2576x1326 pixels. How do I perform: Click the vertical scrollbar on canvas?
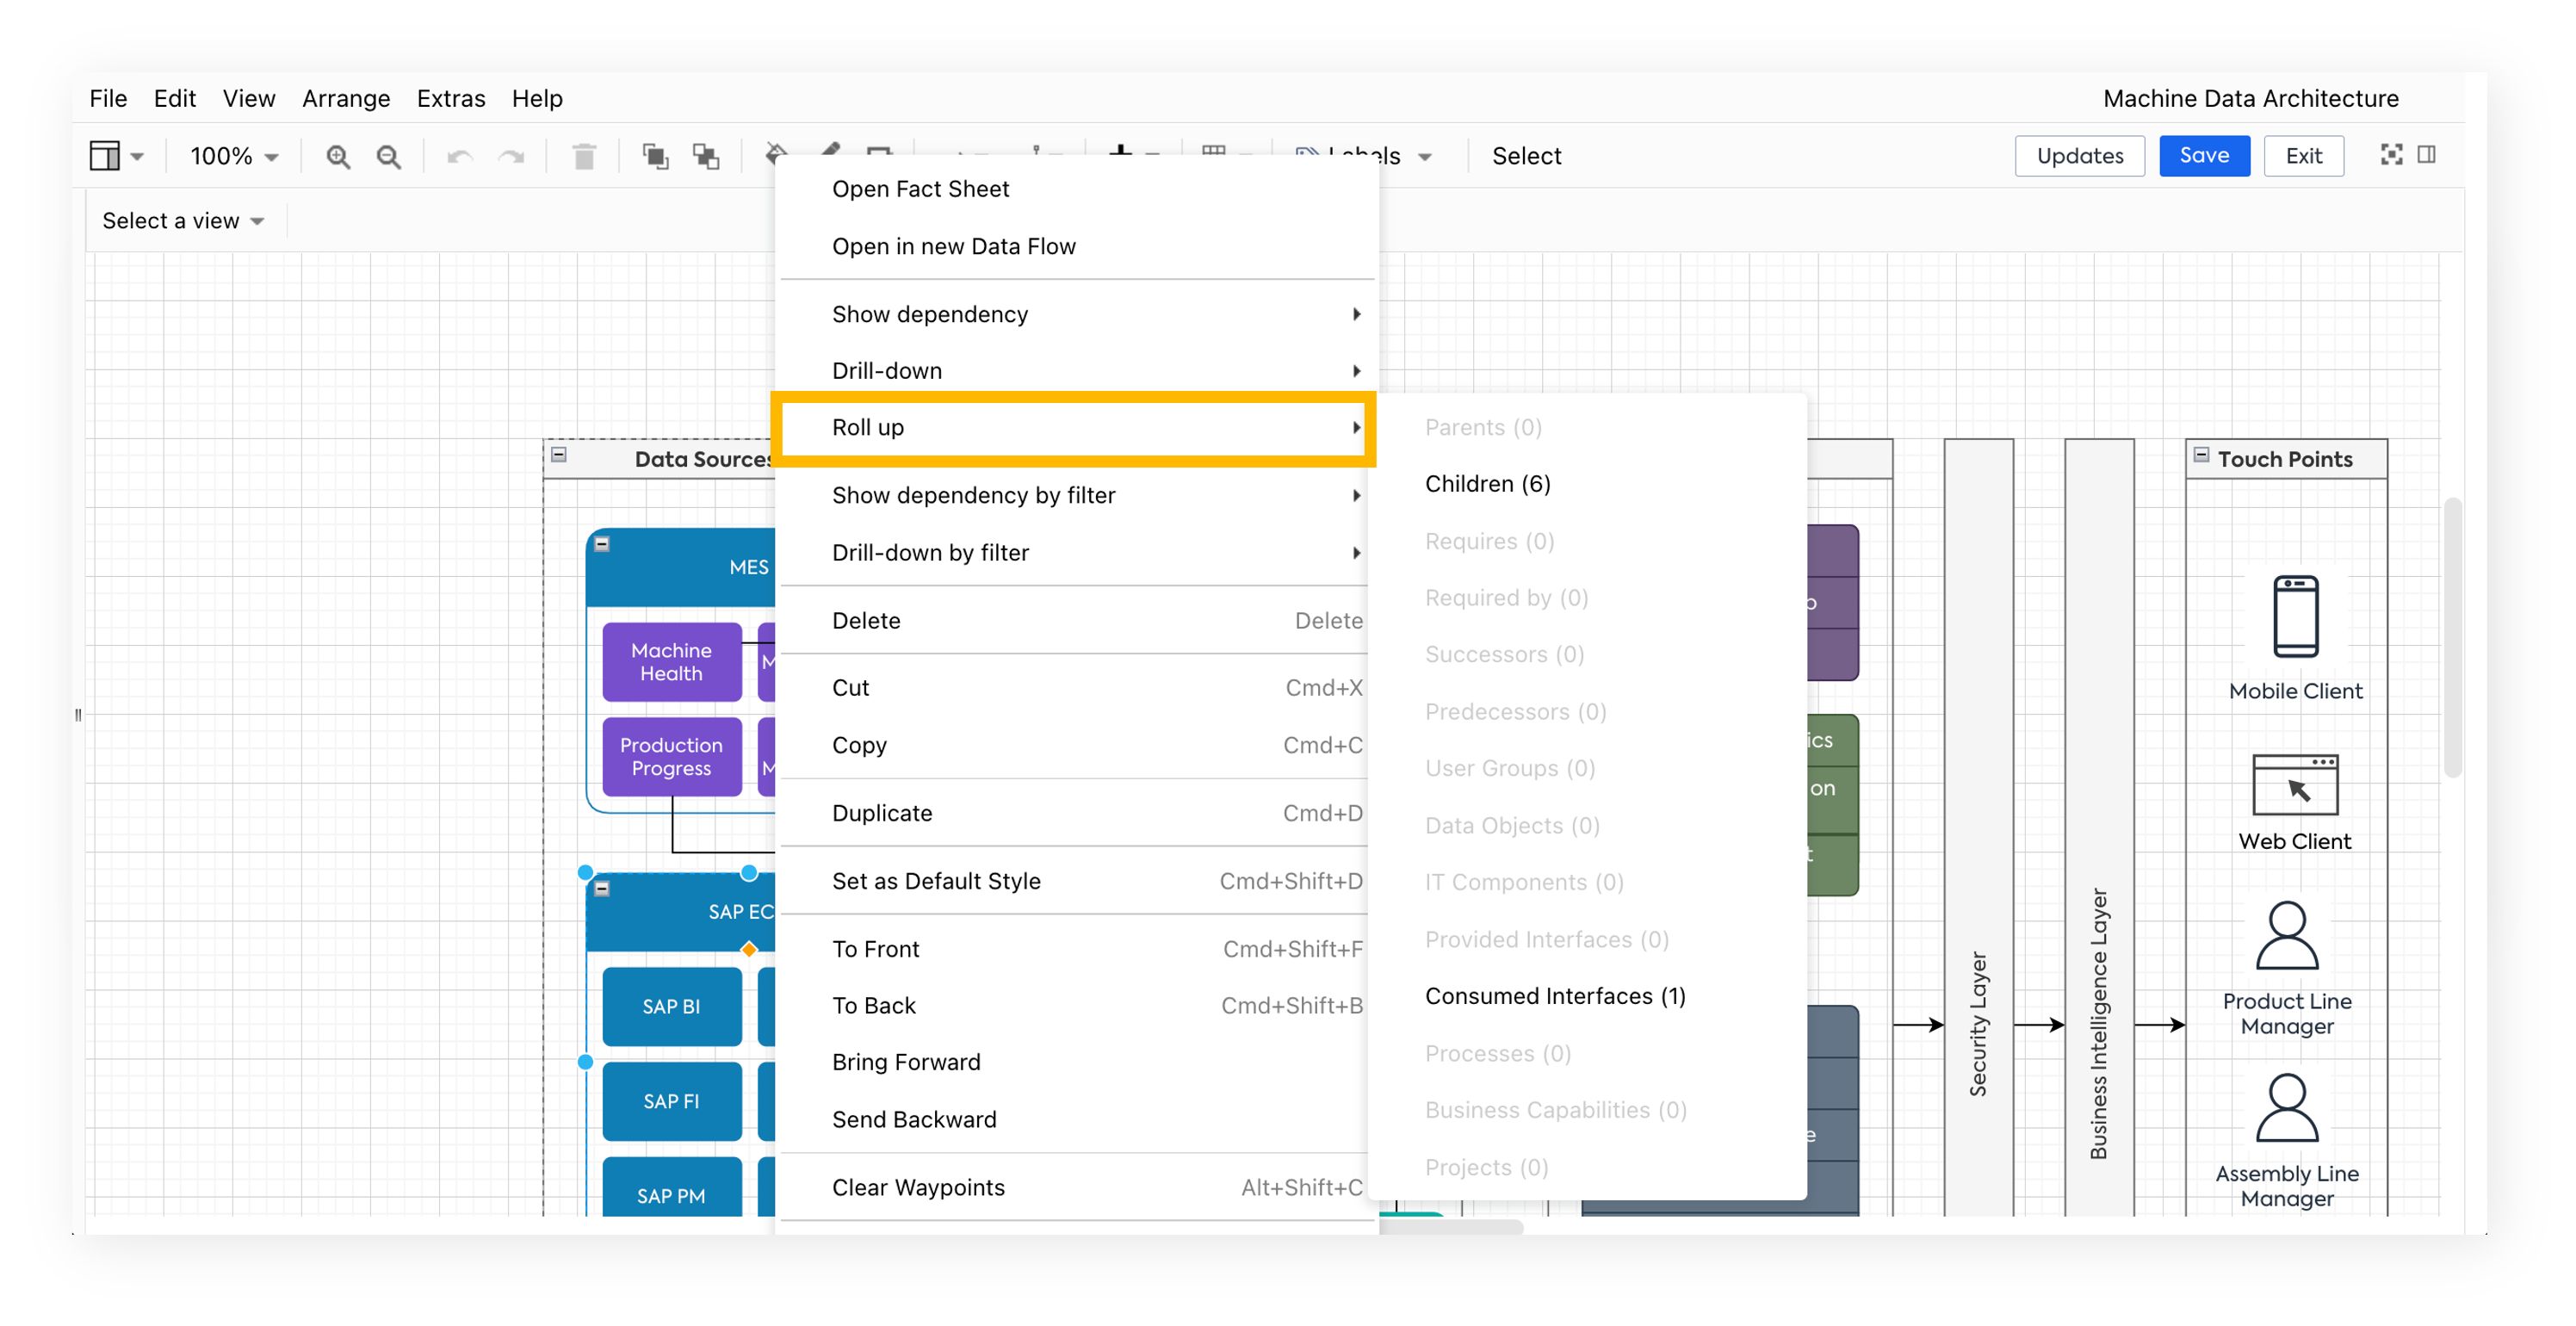pyautogui.click(x=2452, y=637)
